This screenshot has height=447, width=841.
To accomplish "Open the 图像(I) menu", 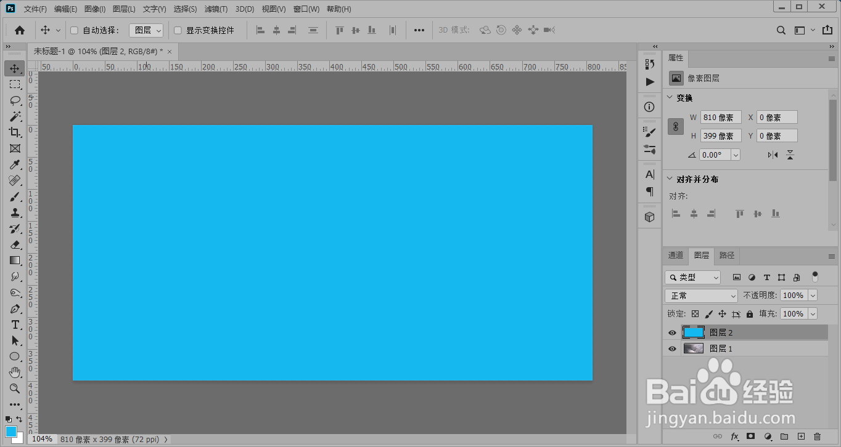I will 95,9.
